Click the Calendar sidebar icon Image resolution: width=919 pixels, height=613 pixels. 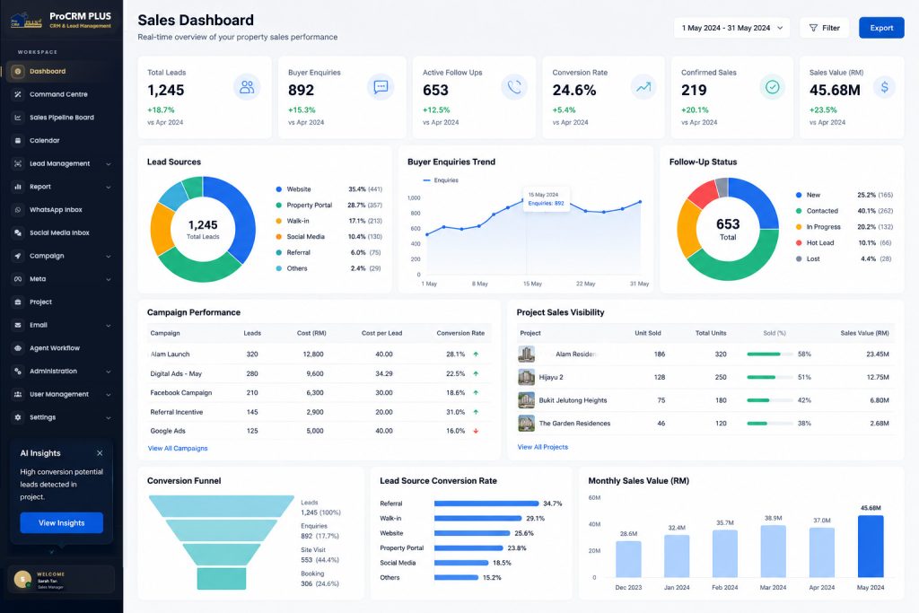click(18, 141)
